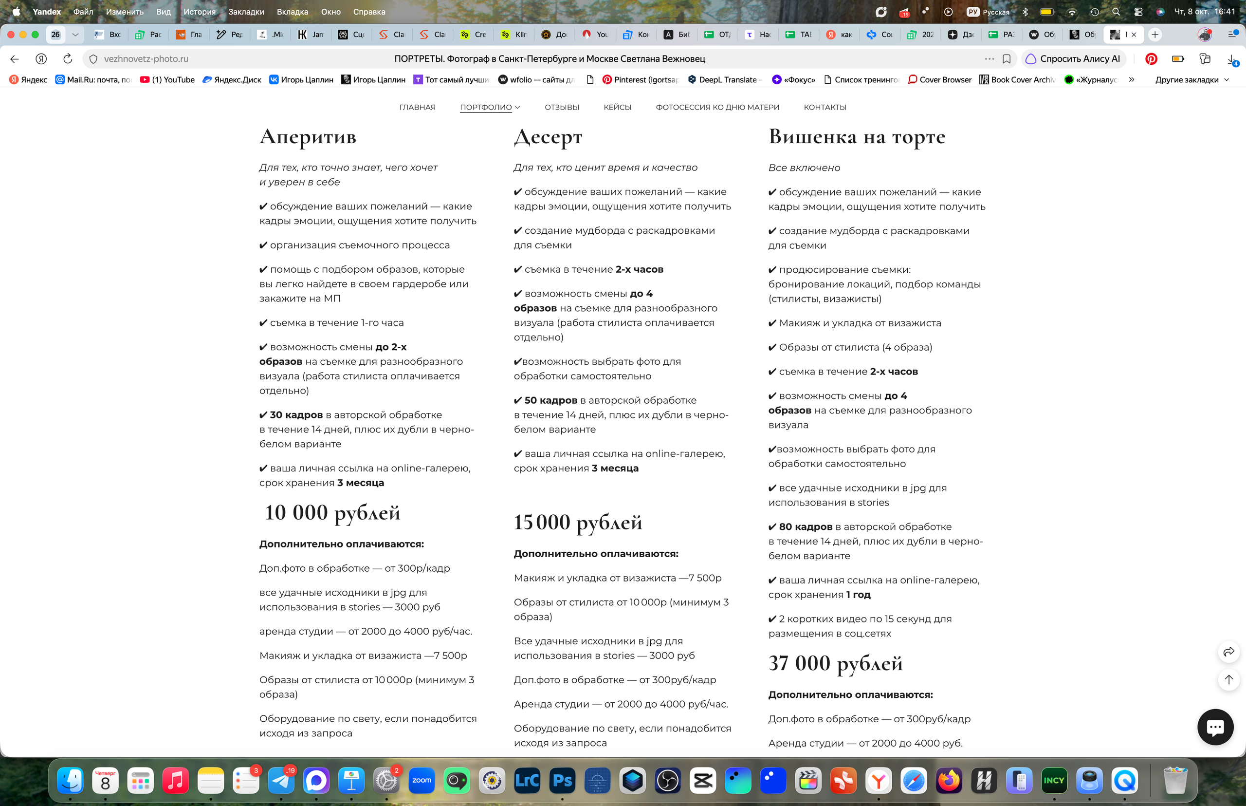Screen dimensions: 1246x806
Task: Open Lightroom Classic in the Dock
Action: point(527,780)
